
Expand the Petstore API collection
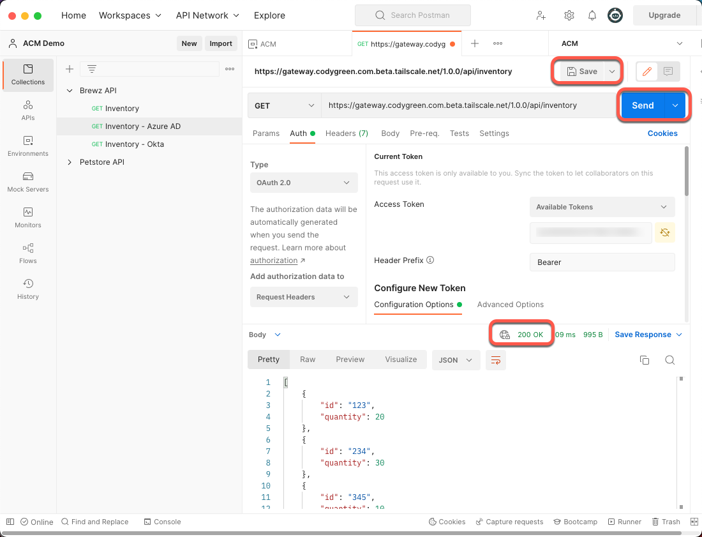(70, 162)
